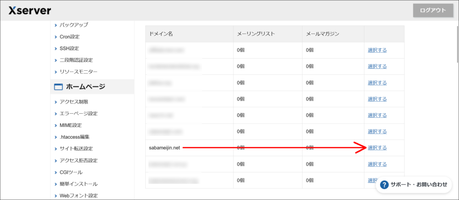
Task: Open .htaccess編集 item
Action: (x=74, y=137)
